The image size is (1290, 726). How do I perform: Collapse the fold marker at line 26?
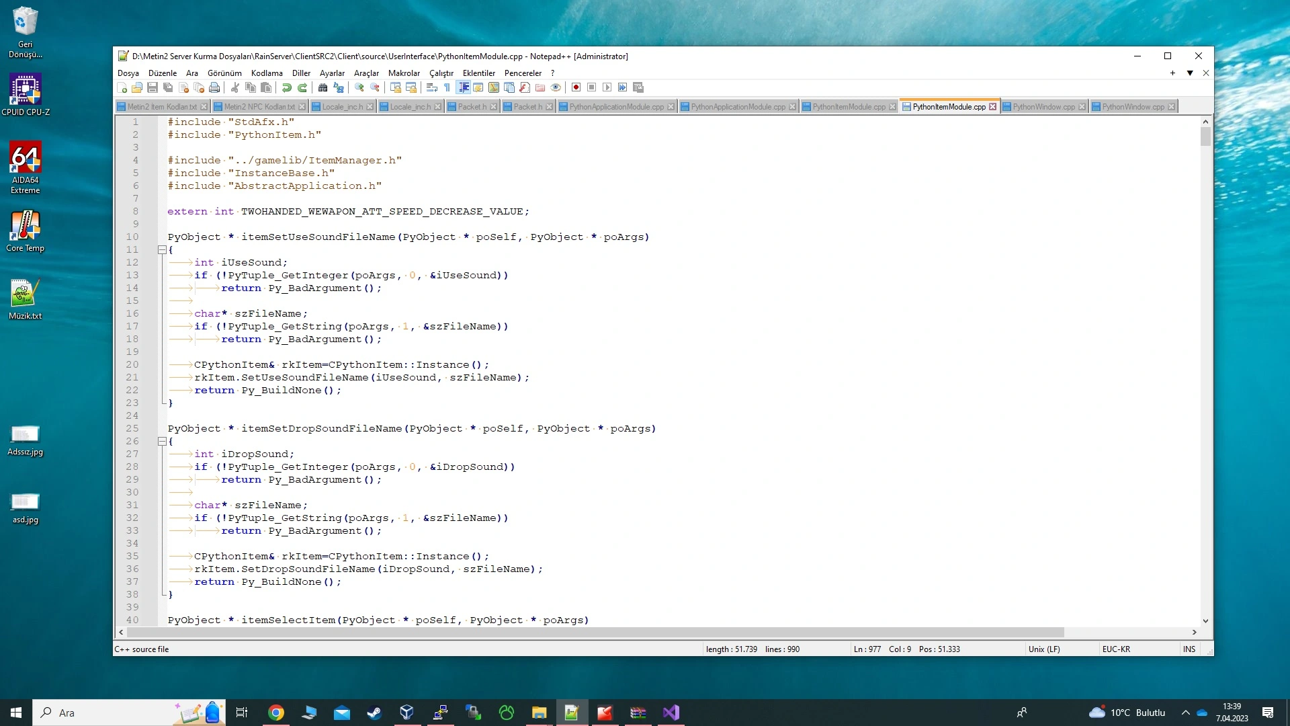pos(162,442)
